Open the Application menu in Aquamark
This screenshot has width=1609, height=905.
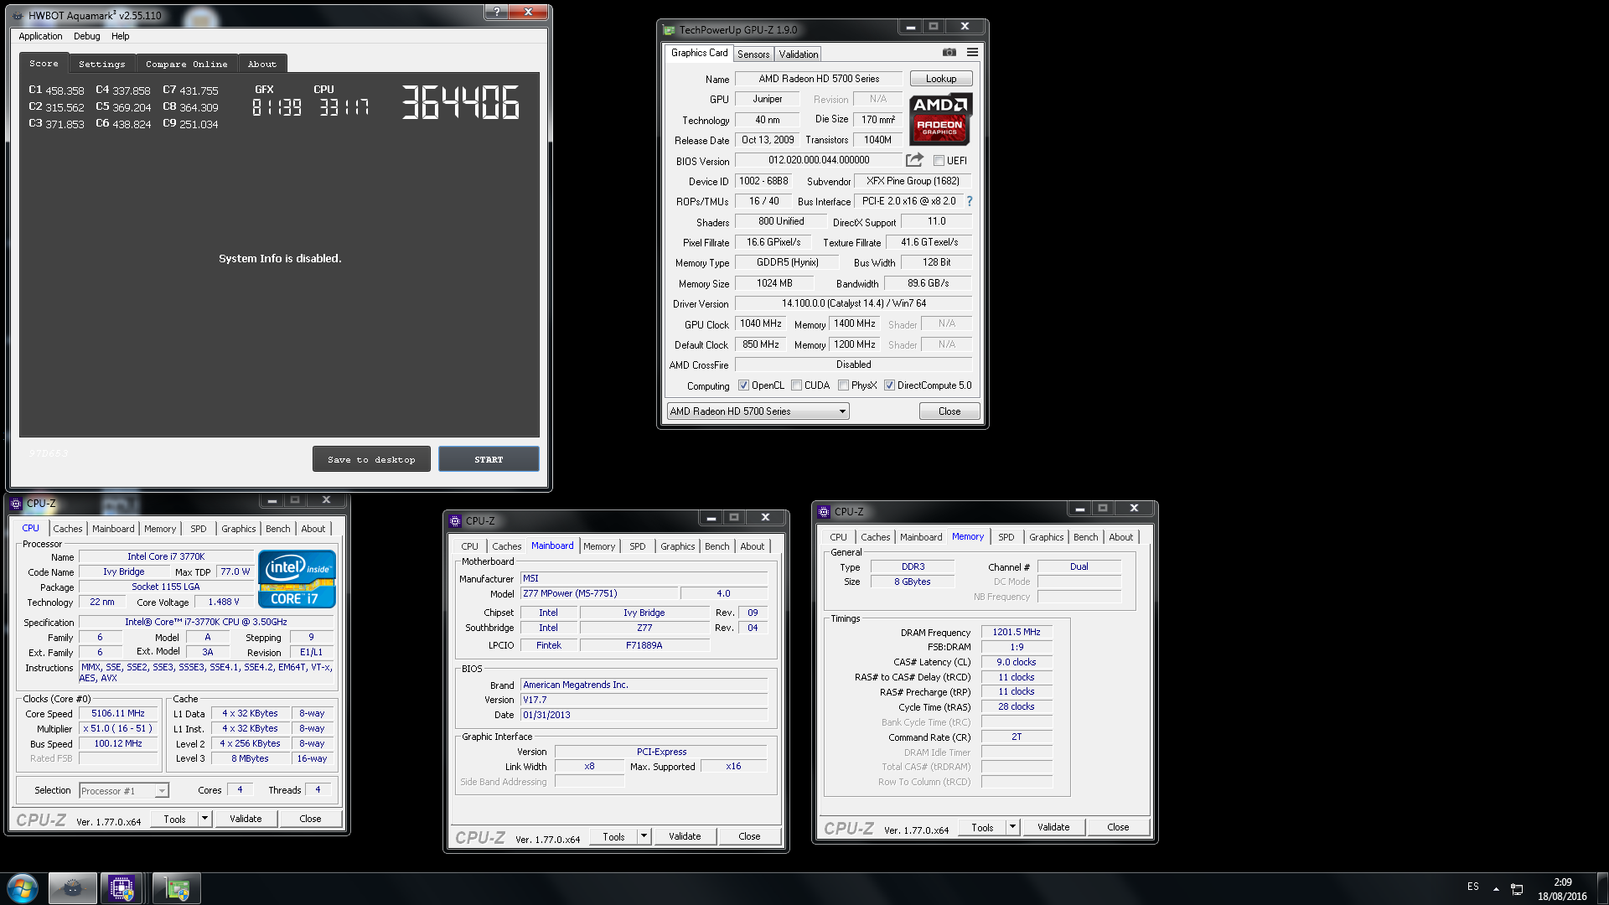click(40, 36)
